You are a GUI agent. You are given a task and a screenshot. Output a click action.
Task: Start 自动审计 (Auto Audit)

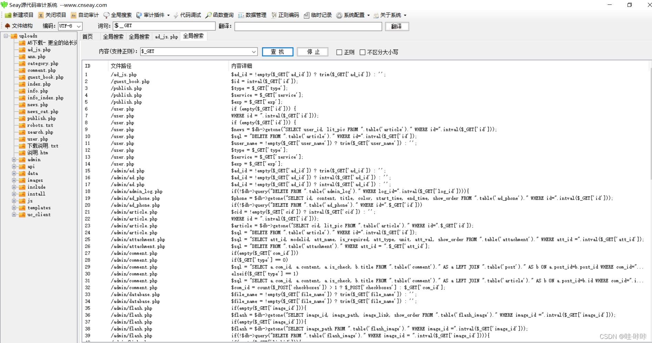[x=85, y=15]
